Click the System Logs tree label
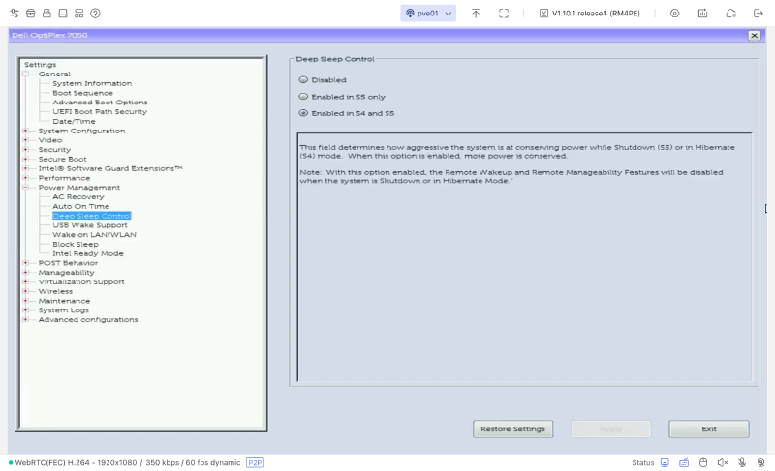Screen dimensions: 775x471 (64, 310)
